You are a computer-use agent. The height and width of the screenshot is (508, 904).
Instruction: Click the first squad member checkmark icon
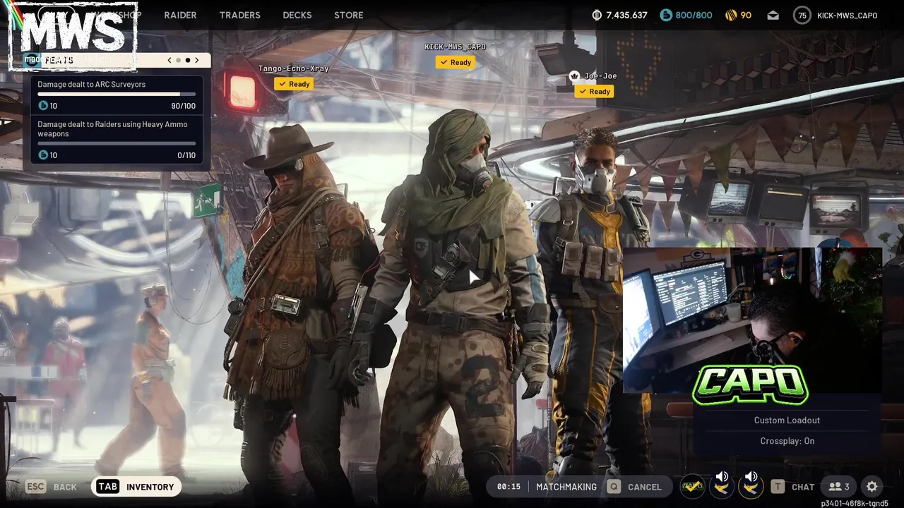[692, 486]
